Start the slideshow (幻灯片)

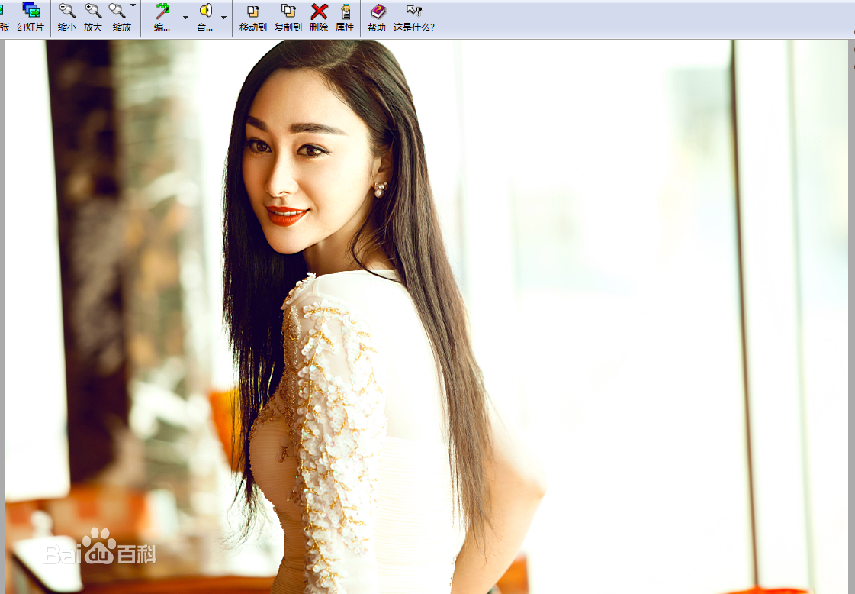[x=31, y=18]
